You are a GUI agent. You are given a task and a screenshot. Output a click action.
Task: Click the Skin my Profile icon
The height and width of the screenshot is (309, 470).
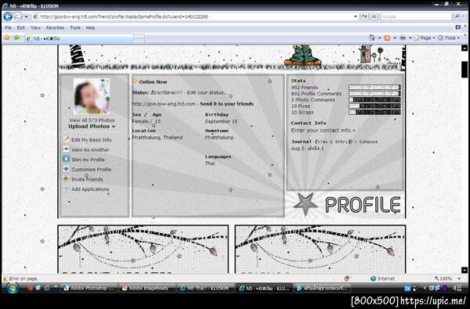click(66, 160)
